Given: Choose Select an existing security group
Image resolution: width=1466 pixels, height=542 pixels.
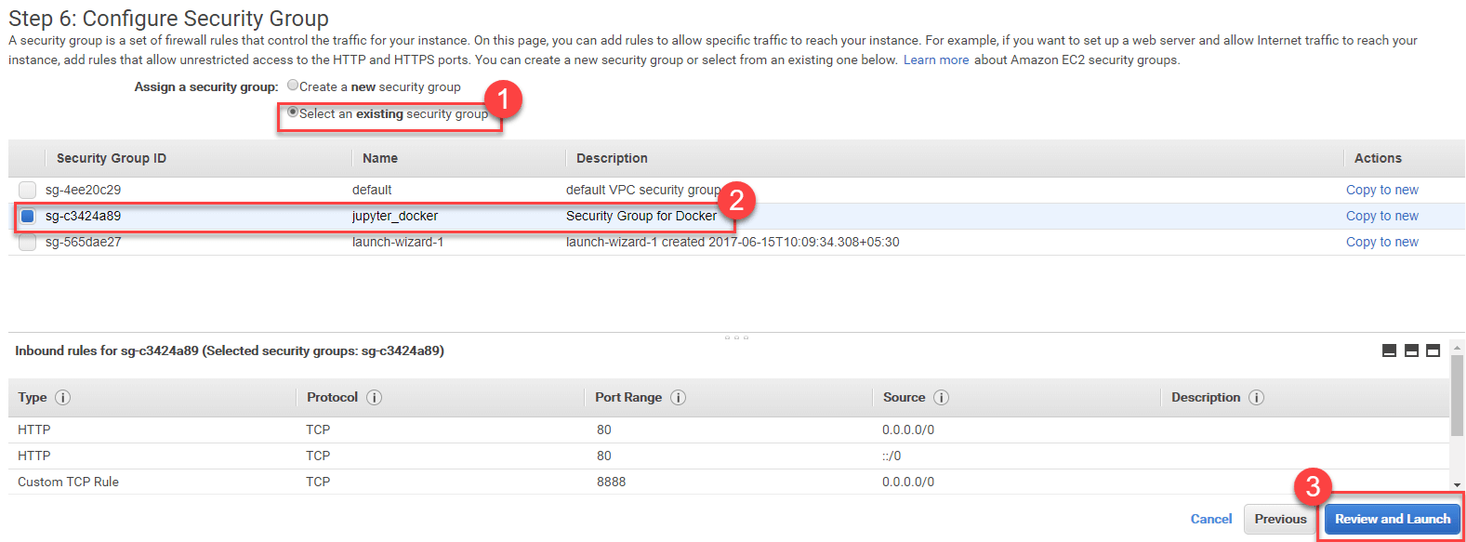Looking at the screenshot, I should pos(293,112).
